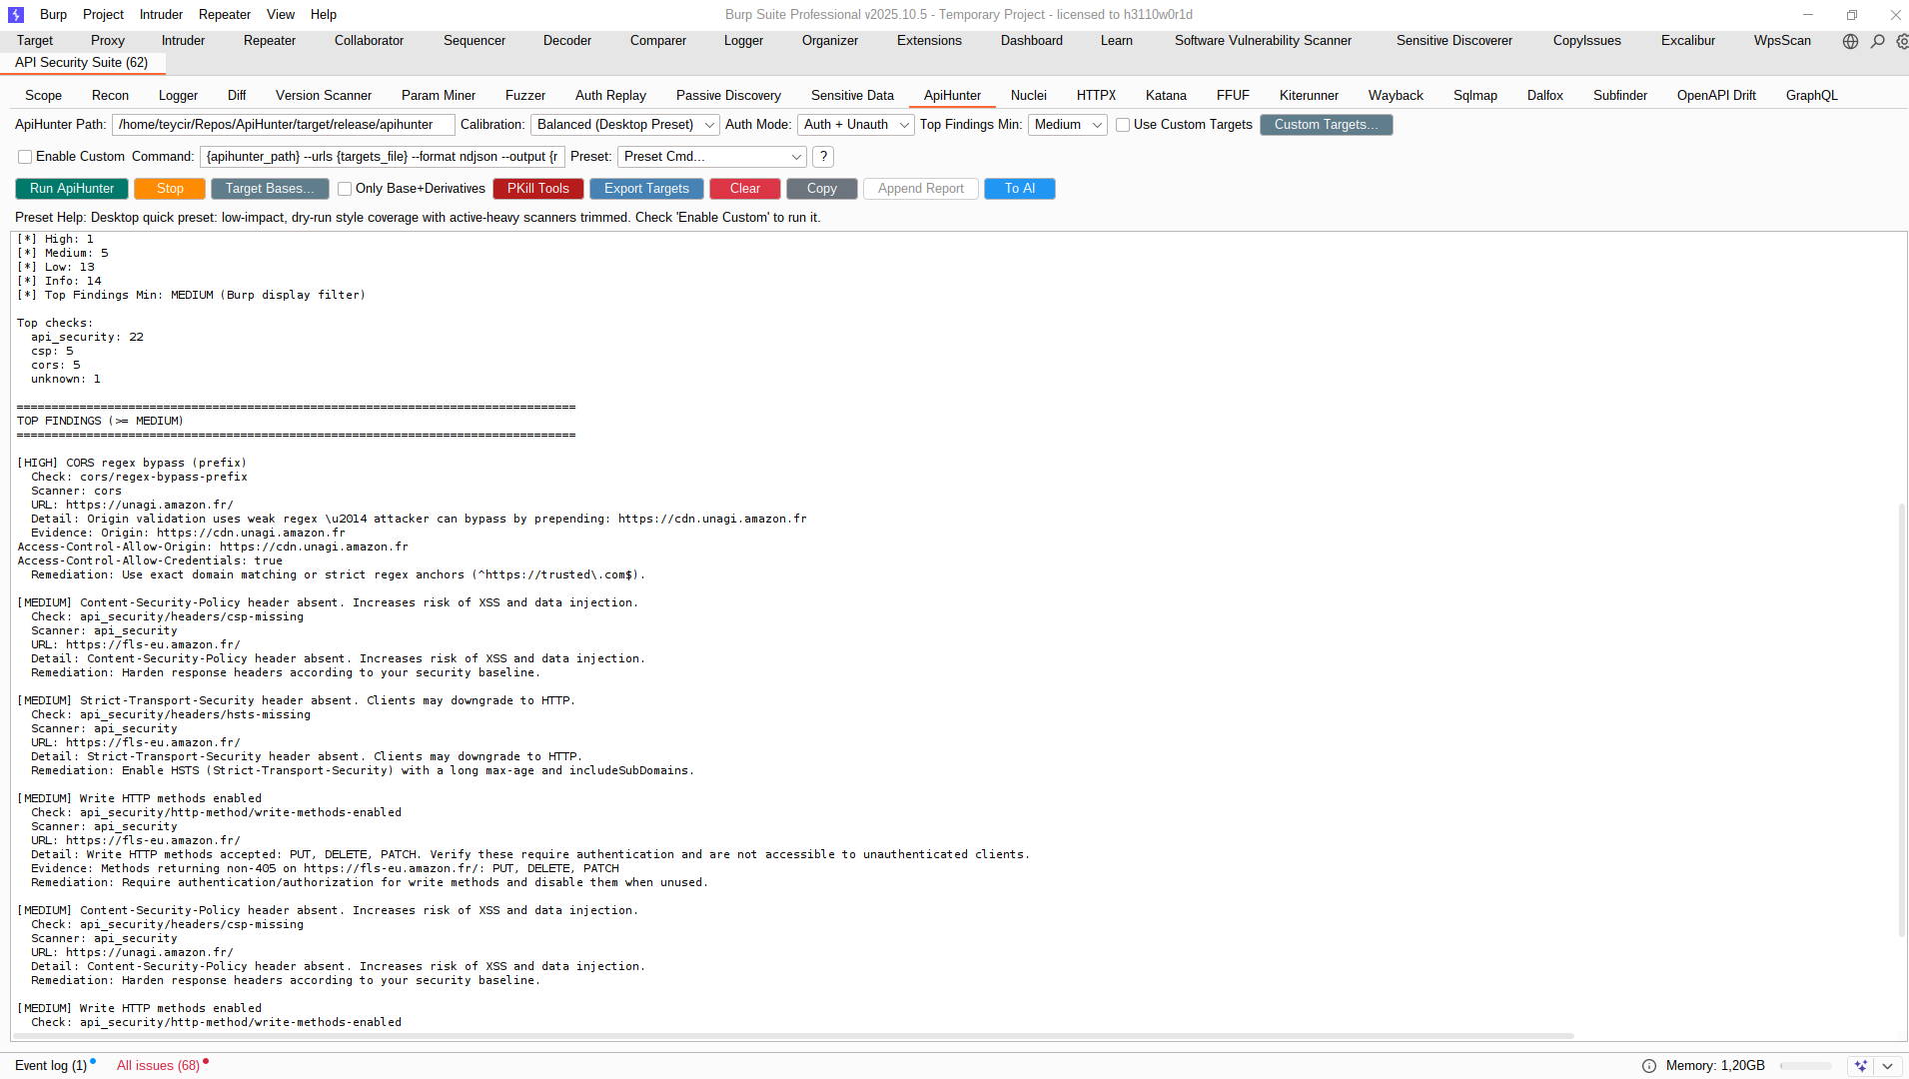This screenshot has width=1909, height=1079.
Task: Switch to the Sequencer tab
Action: pyautogui.click(x=475, y=41)
